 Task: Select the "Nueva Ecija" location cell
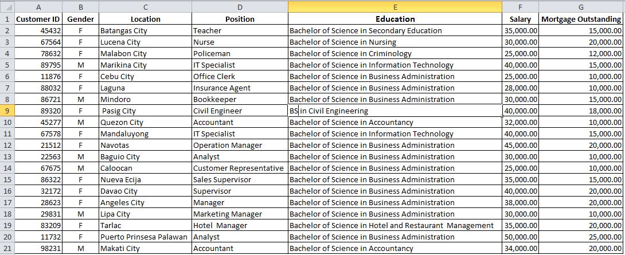(x=145, y=179)
